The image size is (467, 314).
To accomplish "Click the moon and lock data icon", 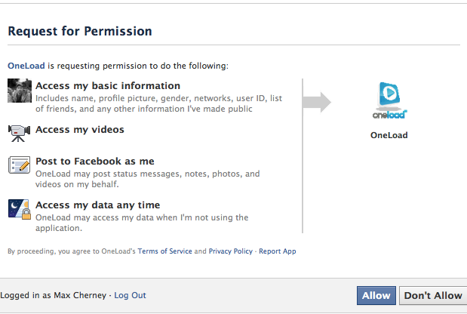I will (x=20, y=209).
